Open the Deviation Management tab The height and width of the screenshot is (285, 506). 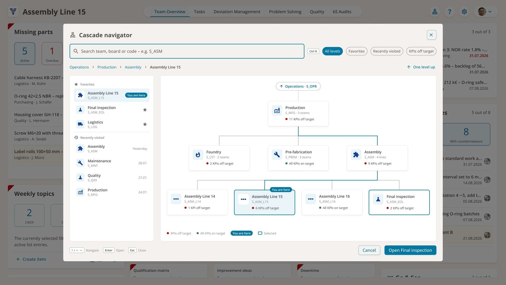point(237,12)
